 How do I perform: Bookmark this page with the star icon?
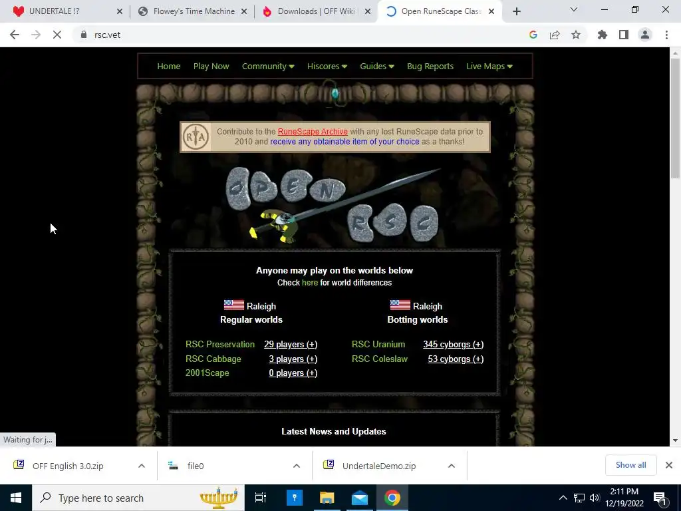pyautogui.click(x=576, y=35)
